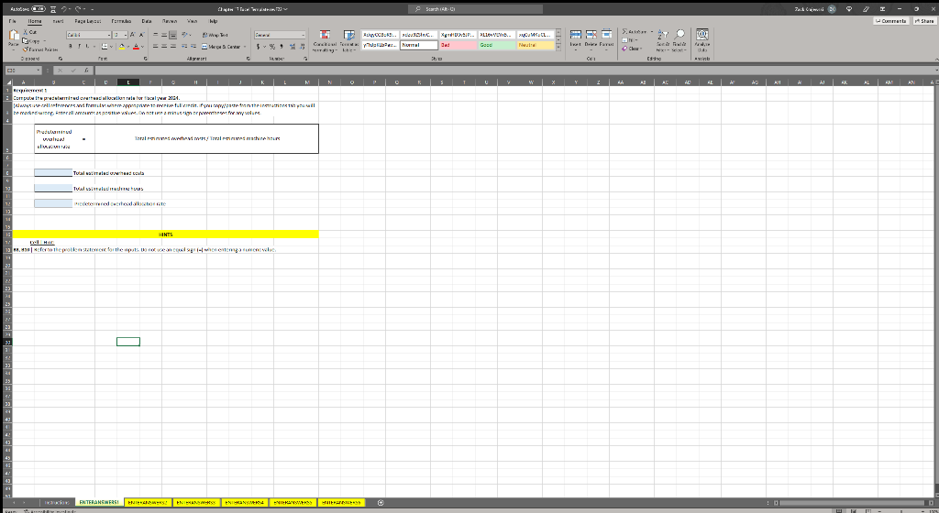The width and height of the screenshot is (939, 513).
Task: Switch to the Insert ribbon tab
Action: click(58, 21)
